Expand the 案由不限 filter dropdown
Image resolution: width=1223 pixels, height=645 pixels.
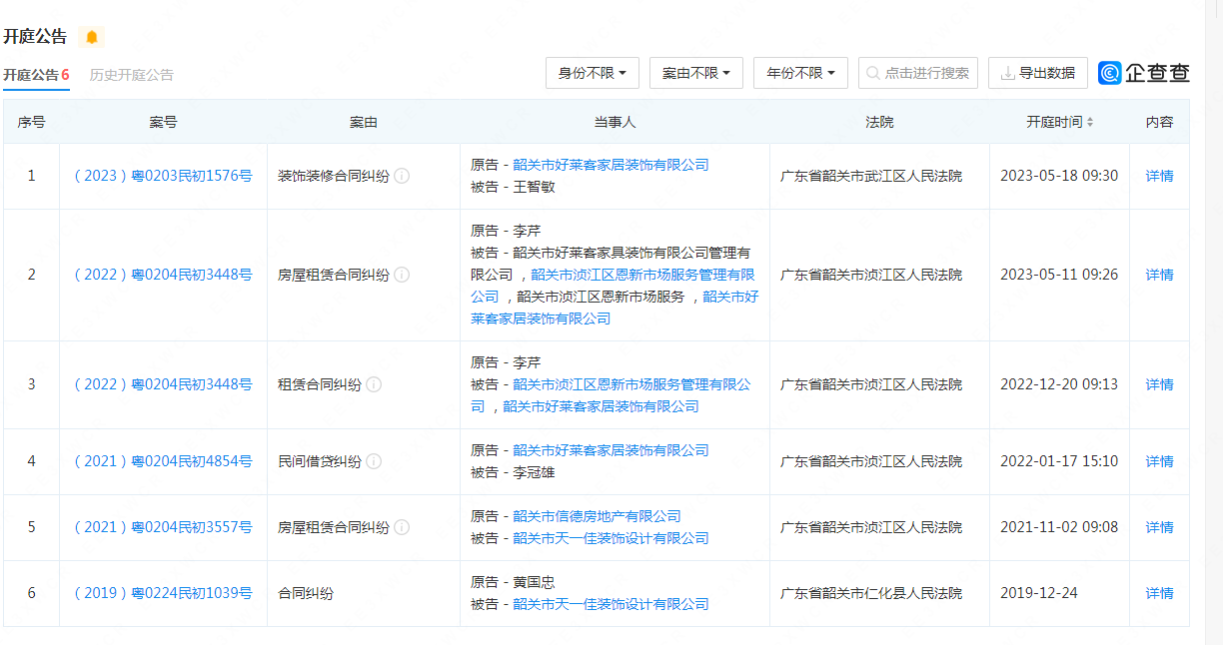click(x=696, y=73)
